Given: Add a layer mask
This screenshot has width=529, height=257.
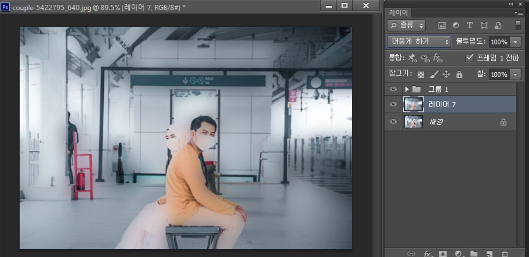Looking at the screenshot, I should point(443,254).
